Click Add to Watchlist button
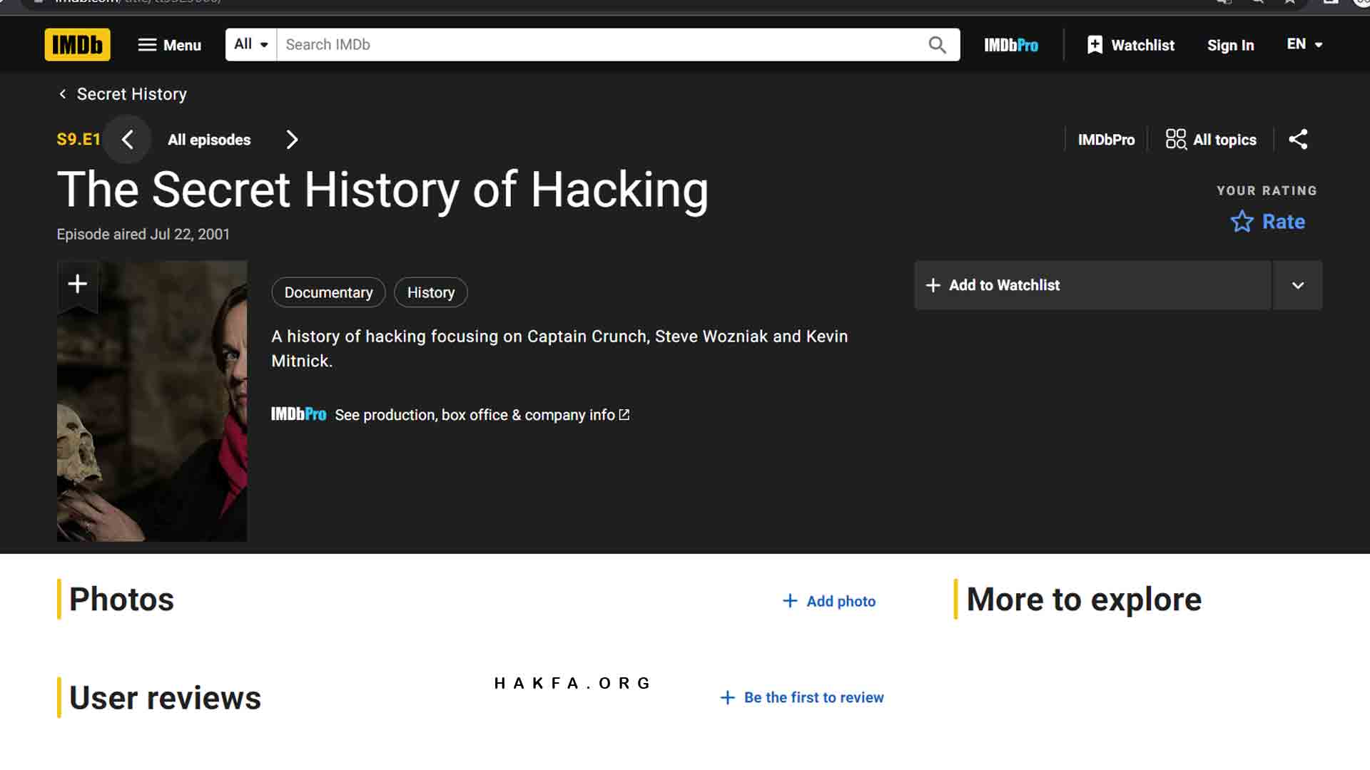 (1092, 285)
